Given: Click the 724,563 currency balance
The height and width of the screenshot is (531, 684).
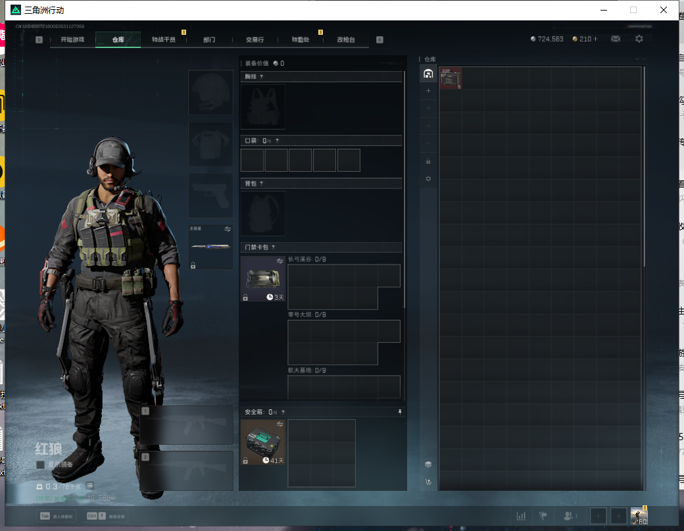Looking at the screenshot, I should pos(547,39).
